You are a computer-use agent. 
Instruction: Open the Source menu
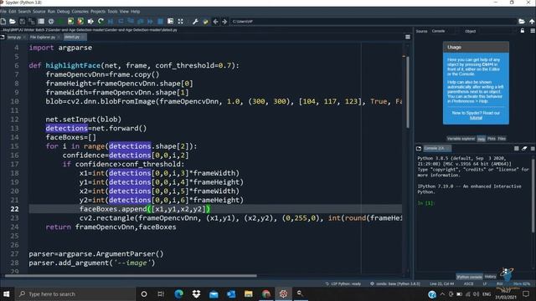click(39, 11)
